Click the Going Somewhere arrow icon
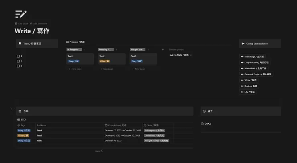 tap(243, 44)
